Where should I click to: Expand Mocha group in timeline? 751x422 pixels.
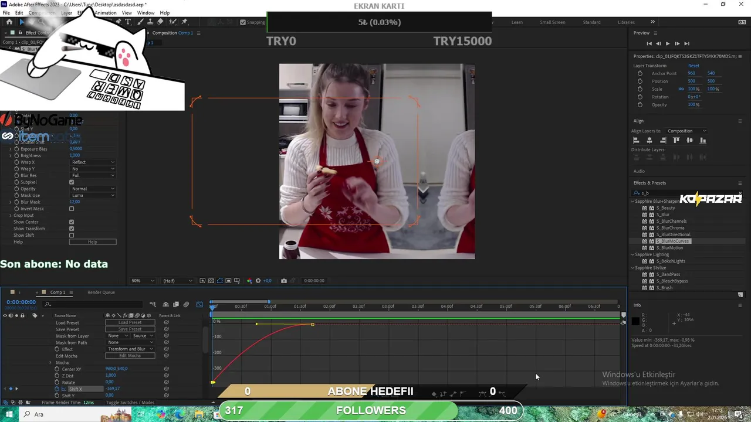50,363
